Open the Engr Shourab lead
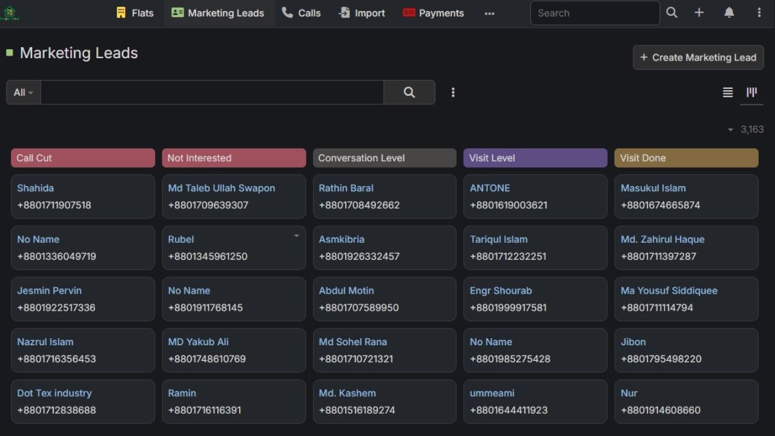 (x=501, y=291)
